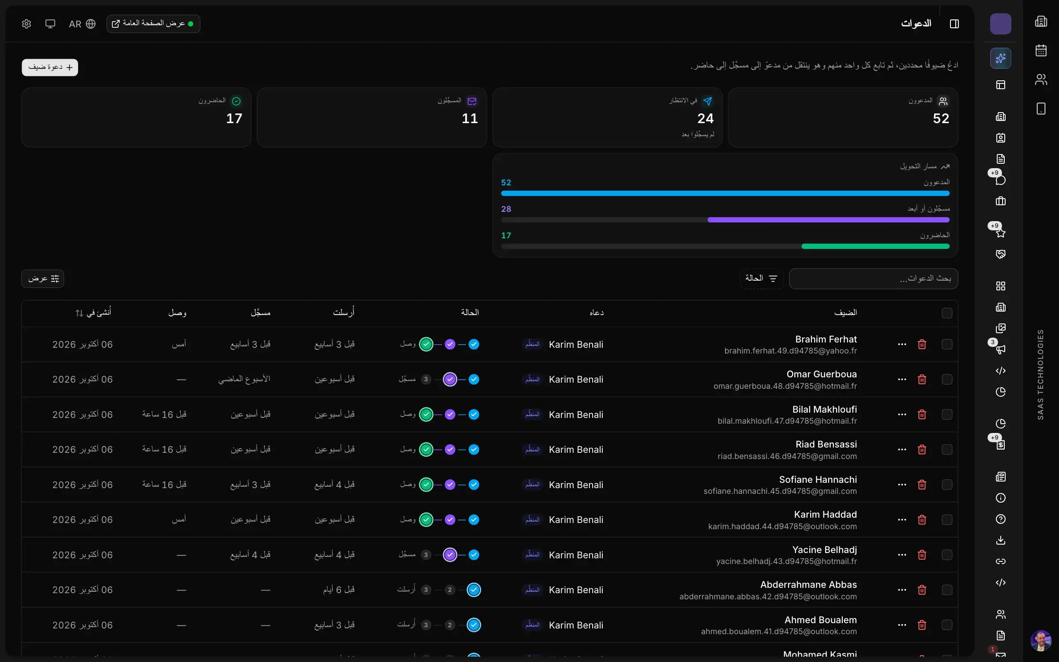Click the green الحاضرون funnel progress bar
This screenshot has width=1059, height=662.
click(x=875, y=246)
